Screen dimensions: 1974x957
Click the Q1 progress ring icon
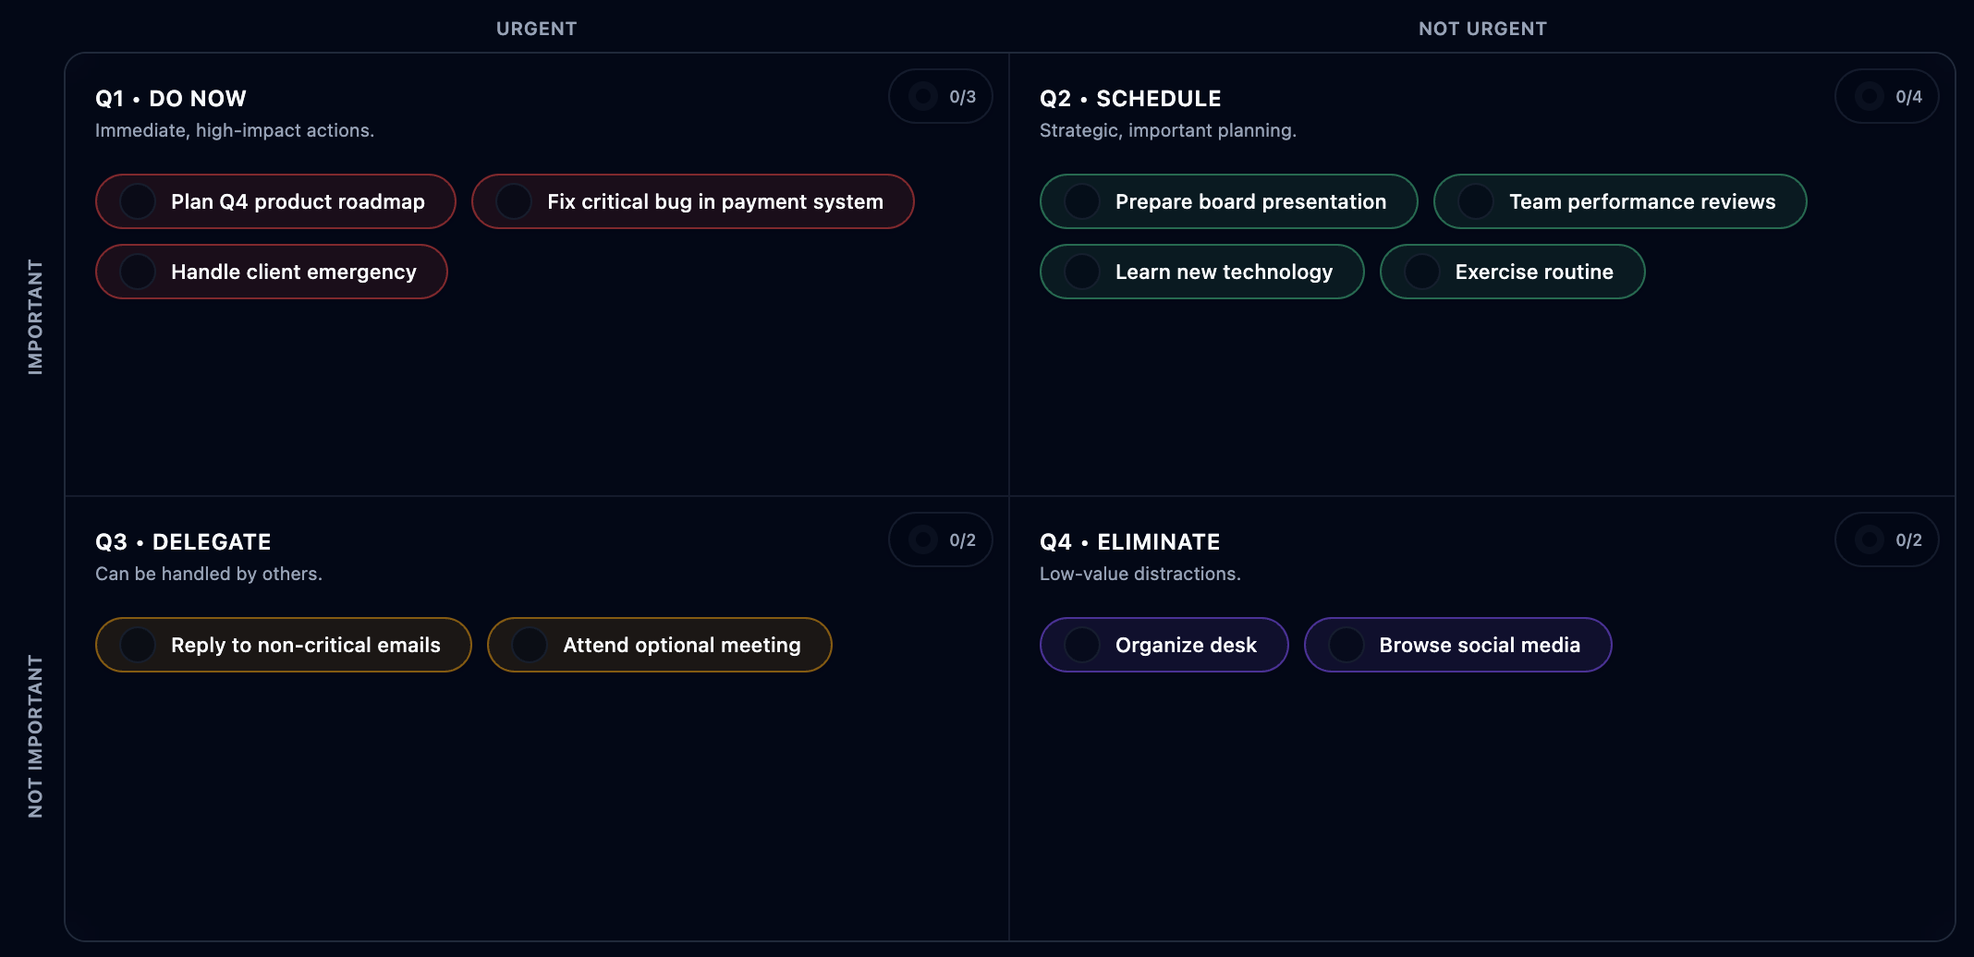pos(922,96)
